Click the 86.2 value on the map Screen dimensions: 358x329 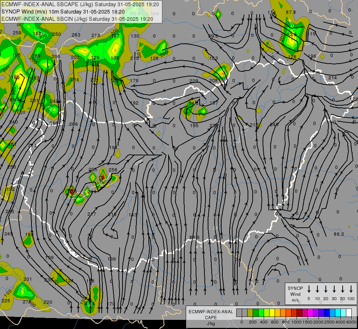click(339, 234)
